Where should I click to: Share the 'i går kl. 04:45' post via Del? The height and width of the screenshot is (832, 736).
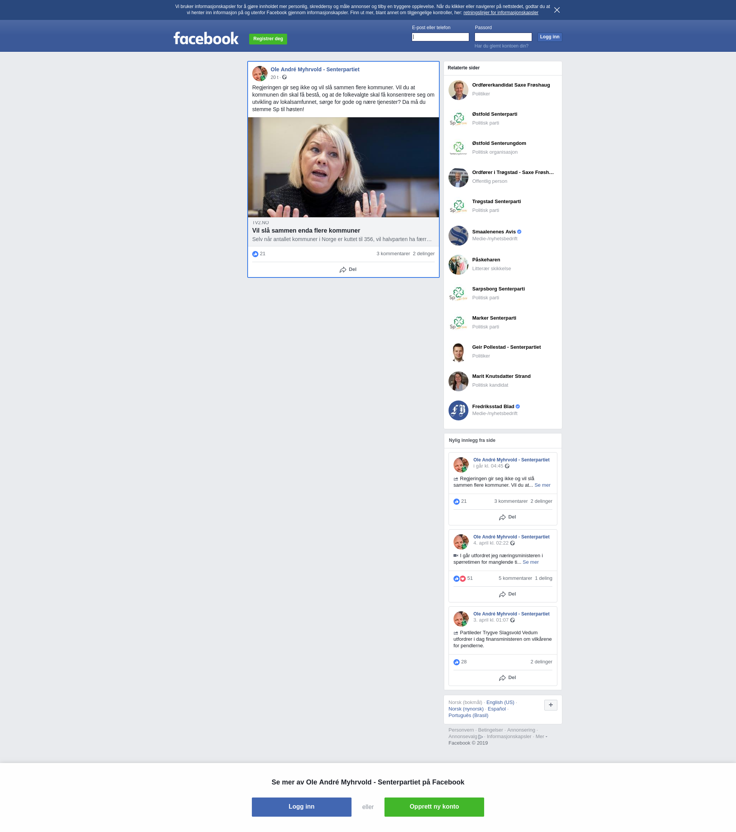pyautogui.click(x=507, y=517)
